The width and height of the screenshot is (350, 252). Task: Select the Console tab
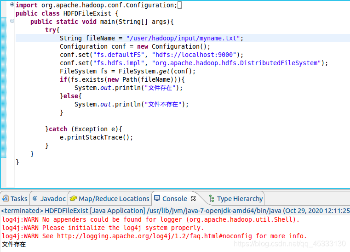[x=175, y=198]
